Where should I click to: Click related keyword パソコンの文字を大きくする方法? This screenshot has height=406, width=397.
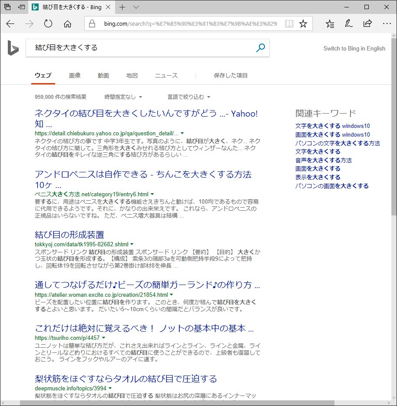tap(337, 143)
